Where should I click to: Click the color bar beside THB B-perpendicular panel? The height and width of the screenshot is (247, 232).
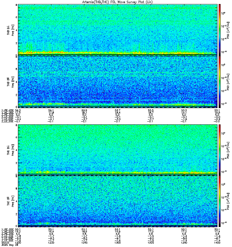click(x=220, y=29)
